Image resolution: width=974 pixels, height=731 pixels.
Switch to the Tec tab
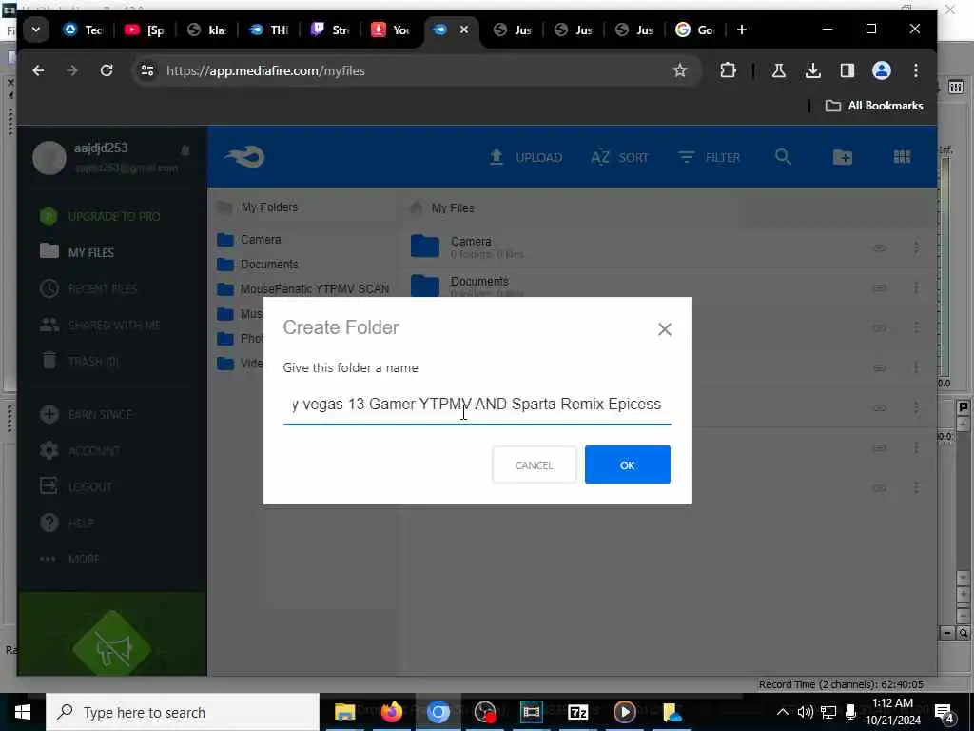84,30
